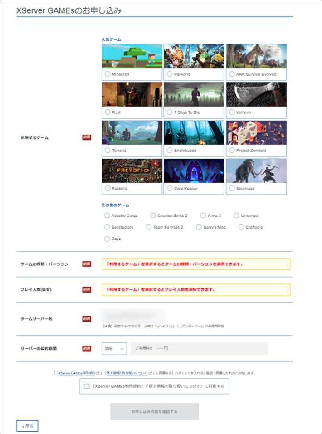Select the Craftopia radio button
This screenshot has width=322, height=434.
tap(241, 227)
